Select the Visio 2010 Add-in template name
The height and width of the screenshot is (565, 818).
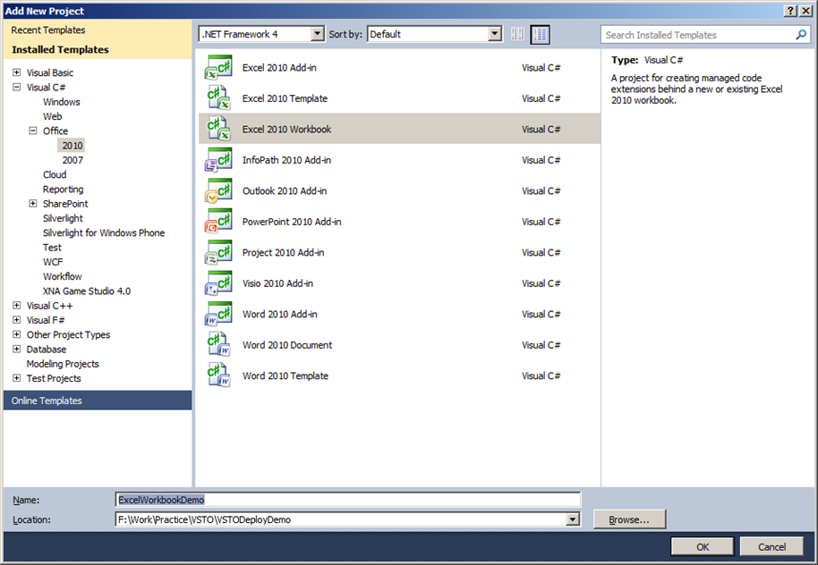pos(277,283)
